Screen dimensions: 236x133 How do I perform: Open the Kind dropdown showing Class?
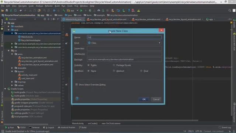tap(124, 43)
